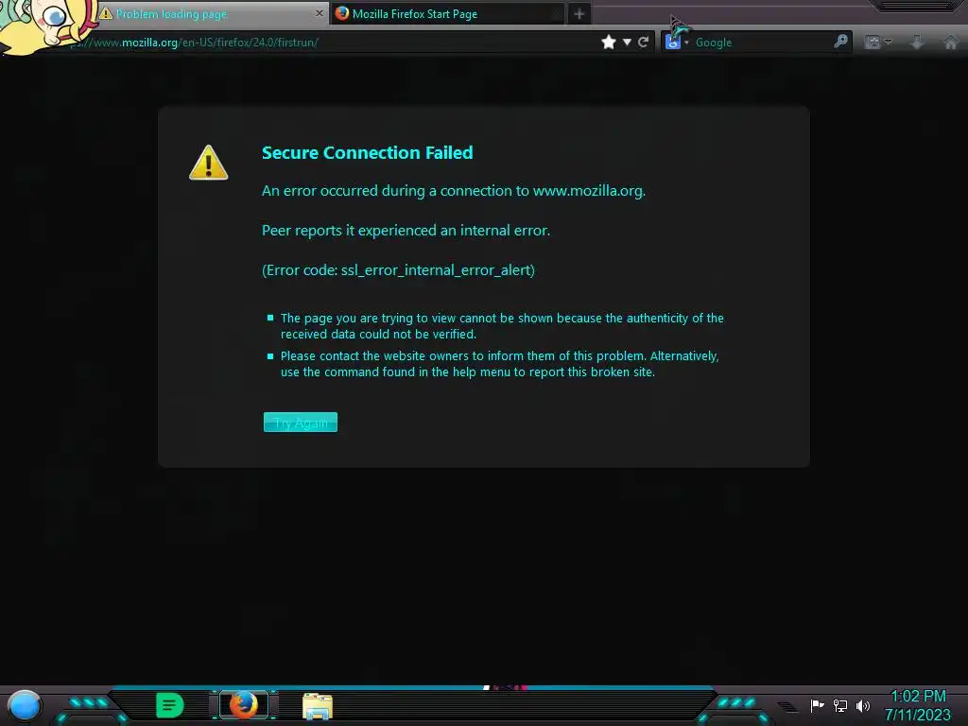Open the Downloads arrow icon
Screen dimensions: 968x726
coord(917,42)
